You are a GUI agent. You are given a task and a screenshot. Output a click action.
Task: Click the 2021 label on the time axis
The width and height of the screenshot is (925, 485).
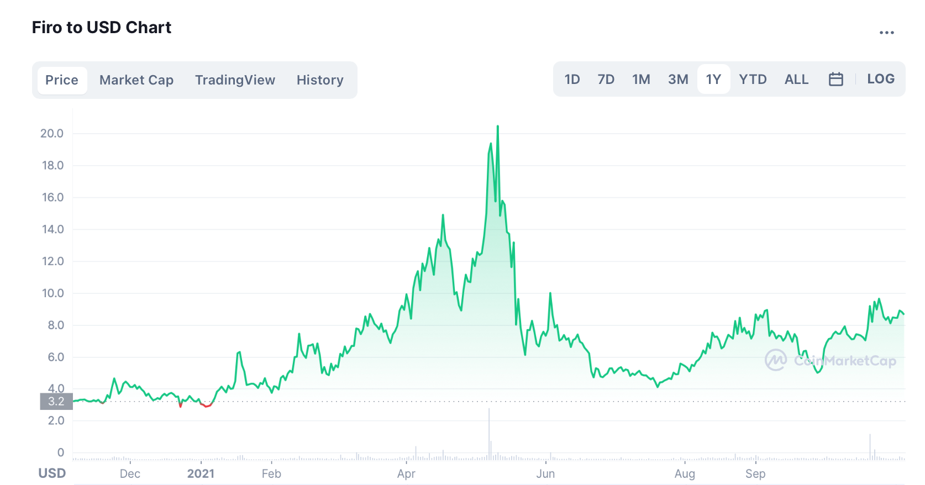coord(201,473)
